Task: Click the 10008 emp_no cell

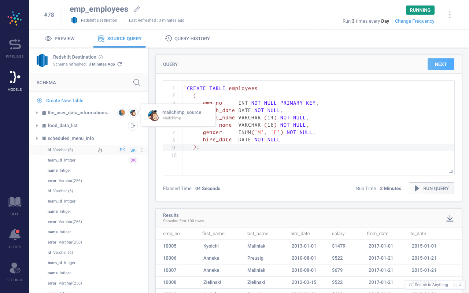Action: tap(170, 282)
